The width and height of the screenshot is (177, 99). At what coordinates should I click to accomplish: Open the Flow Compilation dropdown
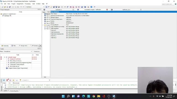(x=18, y=51)
